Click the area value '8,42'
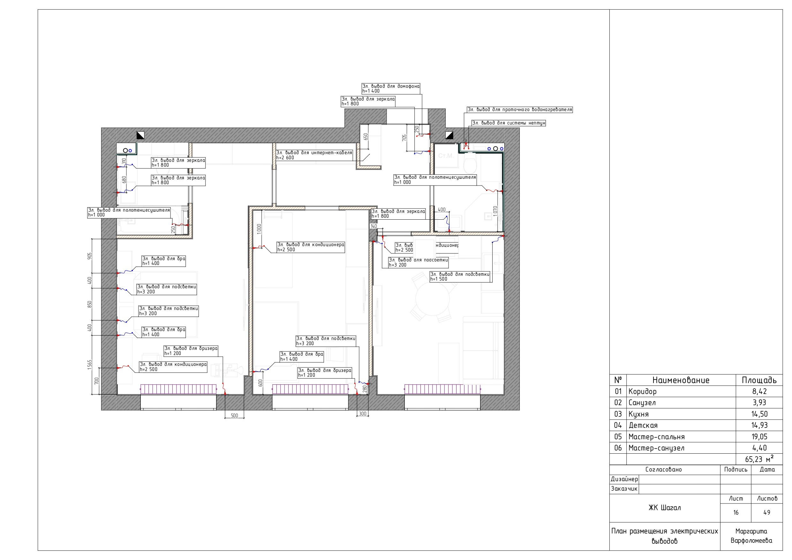This screenshot has width=792, height=560. coord(759,391)
